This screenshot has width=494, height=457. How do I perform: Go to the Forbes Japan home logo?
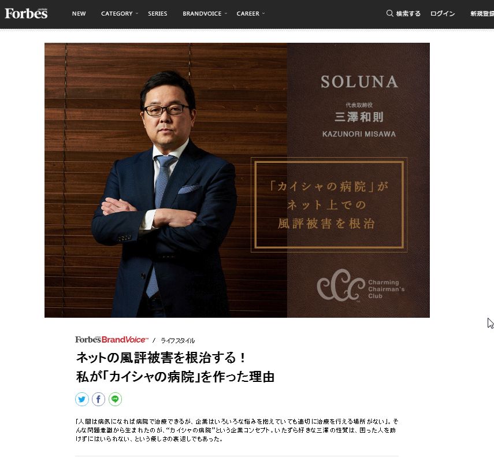pos(26,13)
